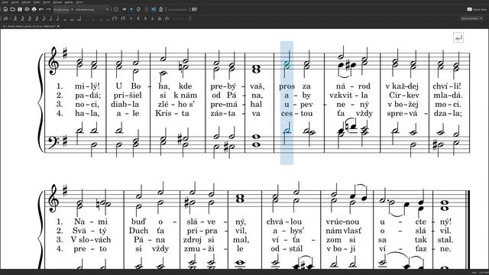Select lyric "Duch" in second system

138,231
